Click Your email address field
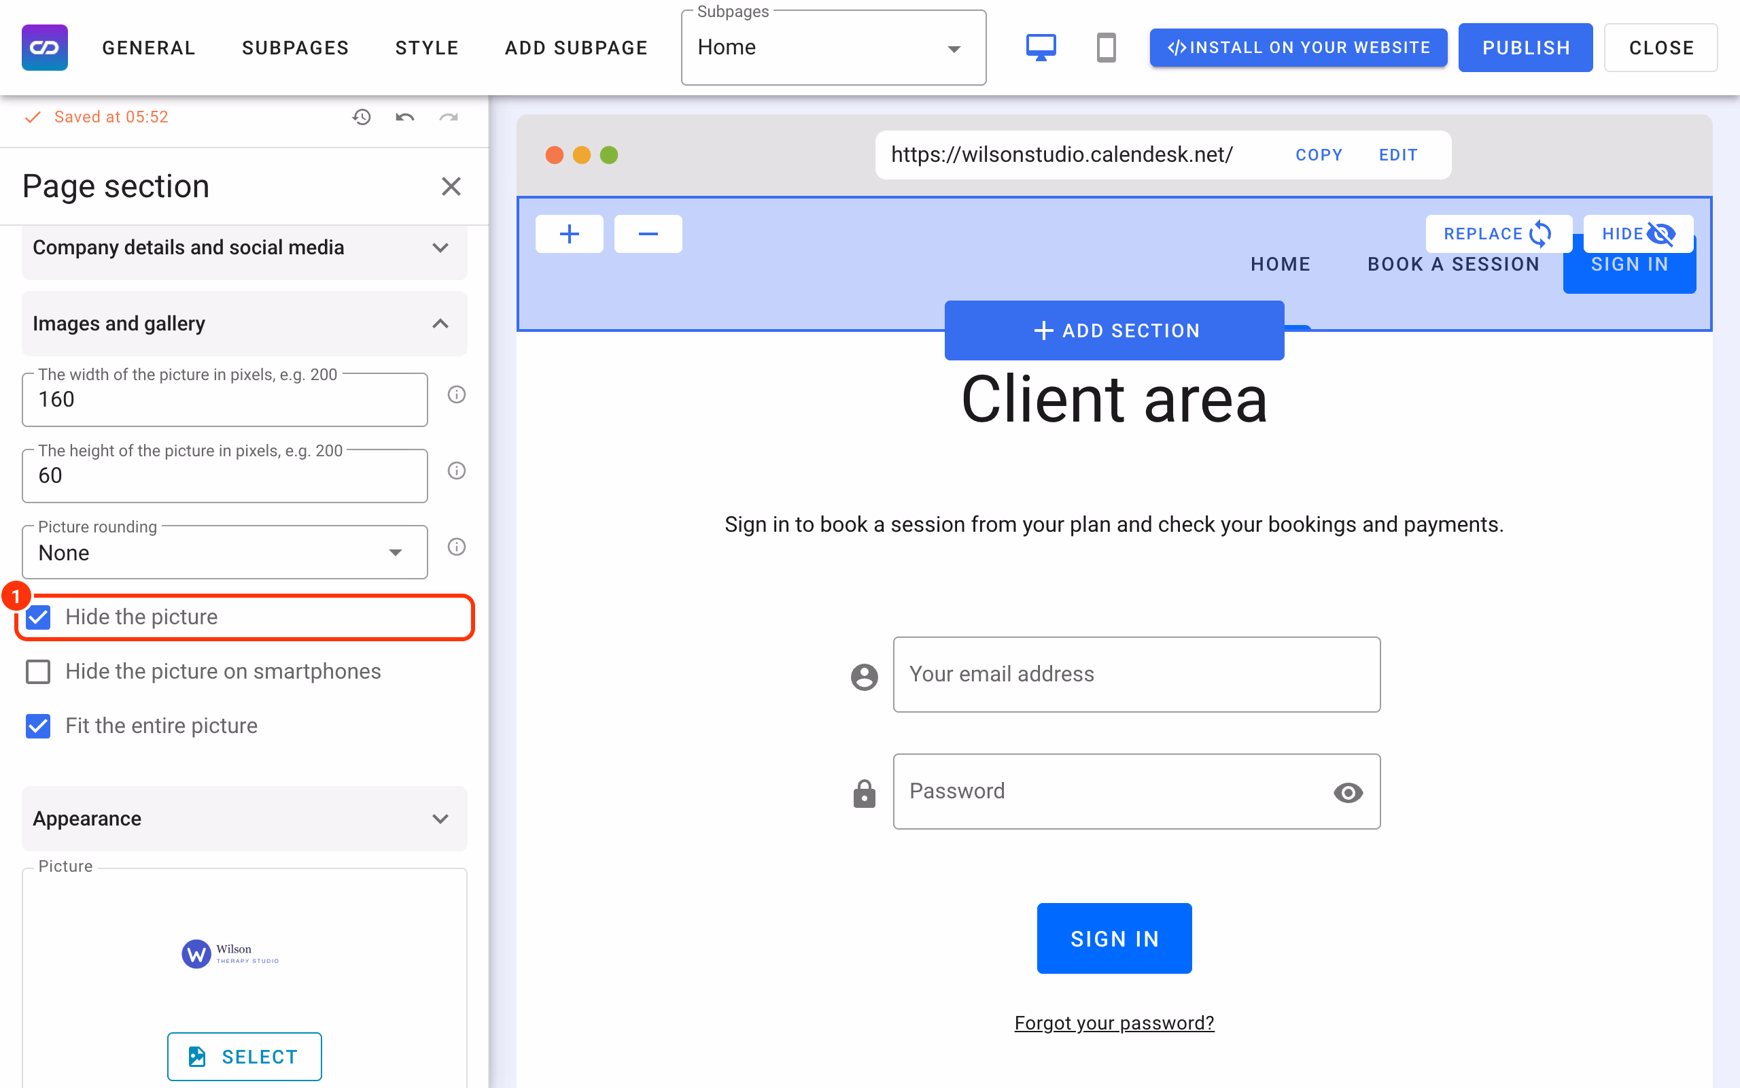Screen dimensions: 1740x1088 pyautogui.click(x=1136, y=675)
